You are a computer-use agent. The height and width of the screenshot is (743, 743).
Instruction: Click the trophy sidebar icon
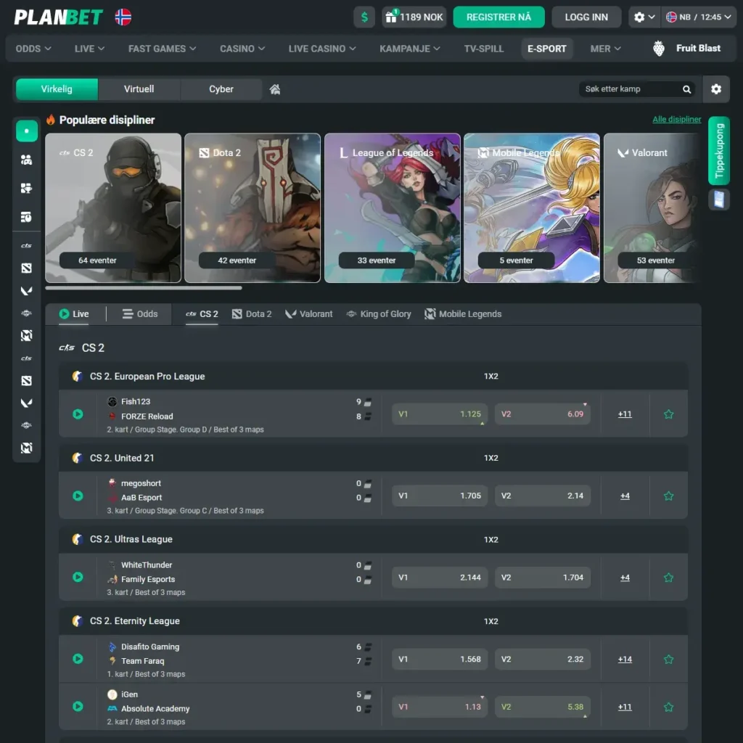tap(27, 189)
